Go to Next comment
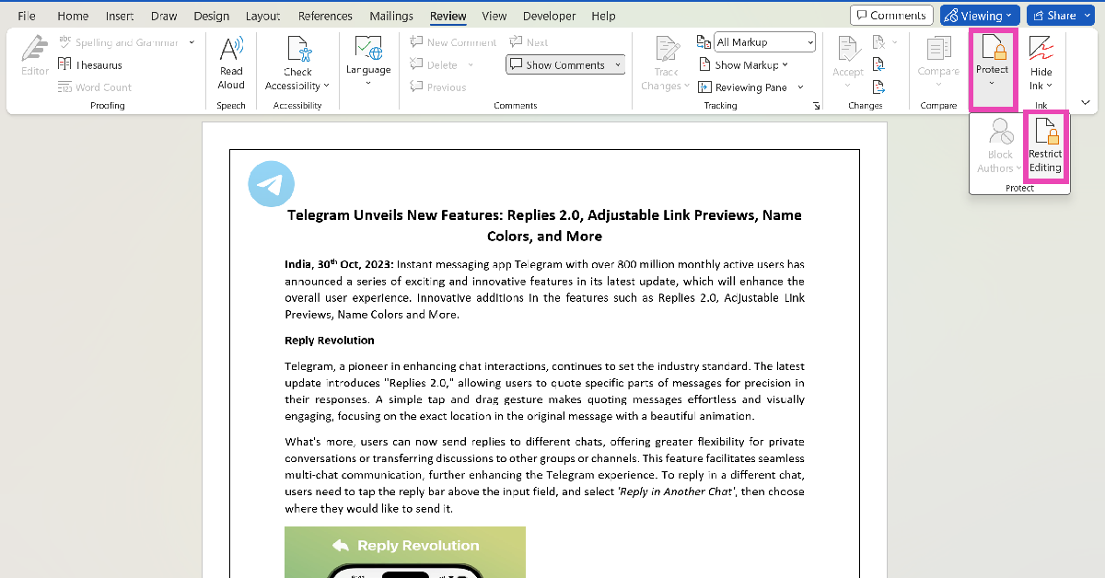The image size is (1105, 578). [529, 42]
